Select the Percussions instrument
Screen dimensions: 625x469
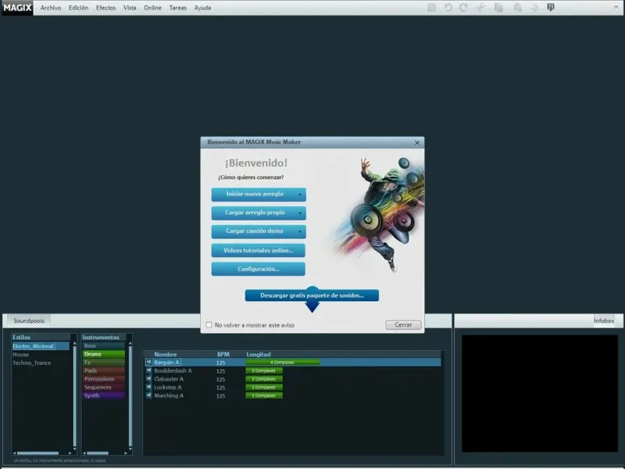(104, 379)
